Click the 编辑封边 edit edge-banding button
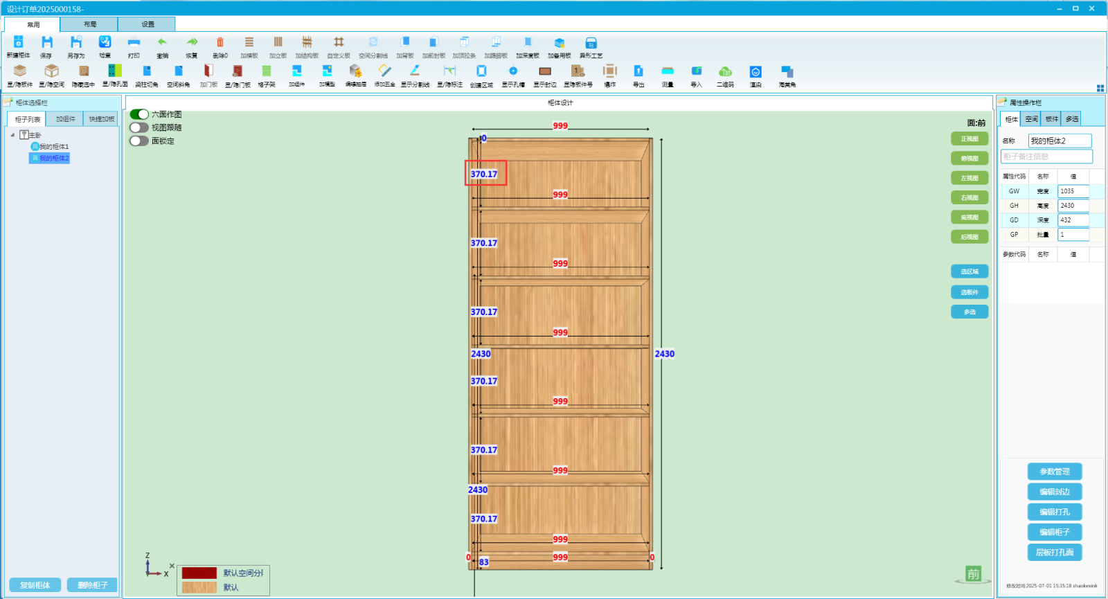Screen dimensions: 1108x599 click(1055, 492)
